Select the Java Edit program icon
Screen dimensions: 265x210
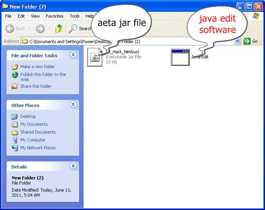pyautogui.click(x=180, y=57)
